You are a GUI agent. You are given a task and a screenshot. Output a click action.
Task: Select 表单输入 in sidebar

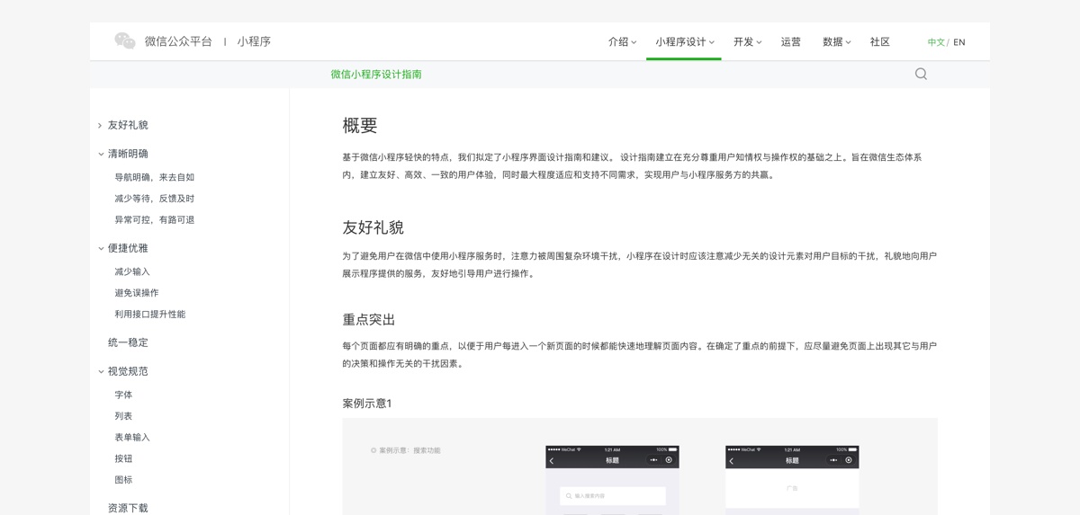point(132,438)
